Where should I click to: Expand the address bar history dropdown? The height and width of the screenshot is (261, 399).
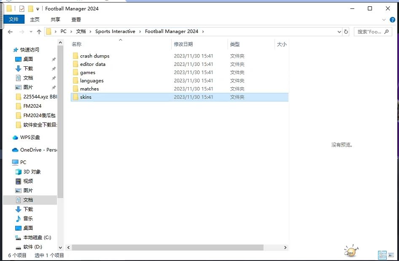[x=339, y=32]
